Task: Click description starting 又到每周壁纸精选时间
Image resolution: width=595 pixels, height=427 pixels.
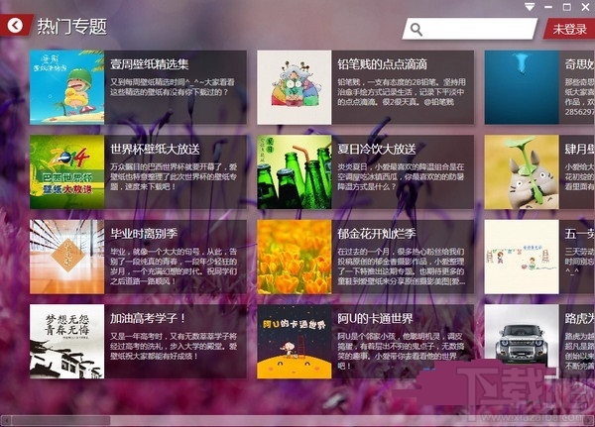Action: [173, 87]
